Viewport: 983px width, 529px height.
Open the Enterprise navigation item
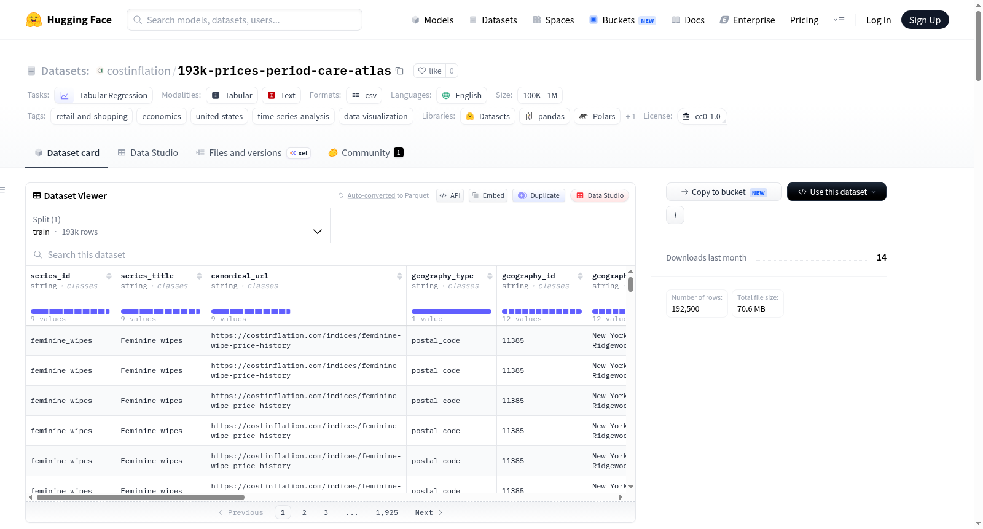pyautogui.click(x=747, y=20)
